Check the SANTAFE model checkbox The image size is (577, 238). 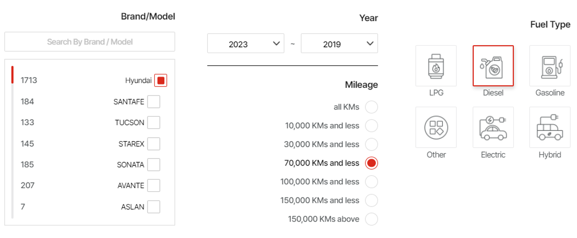tap(154, 102)
